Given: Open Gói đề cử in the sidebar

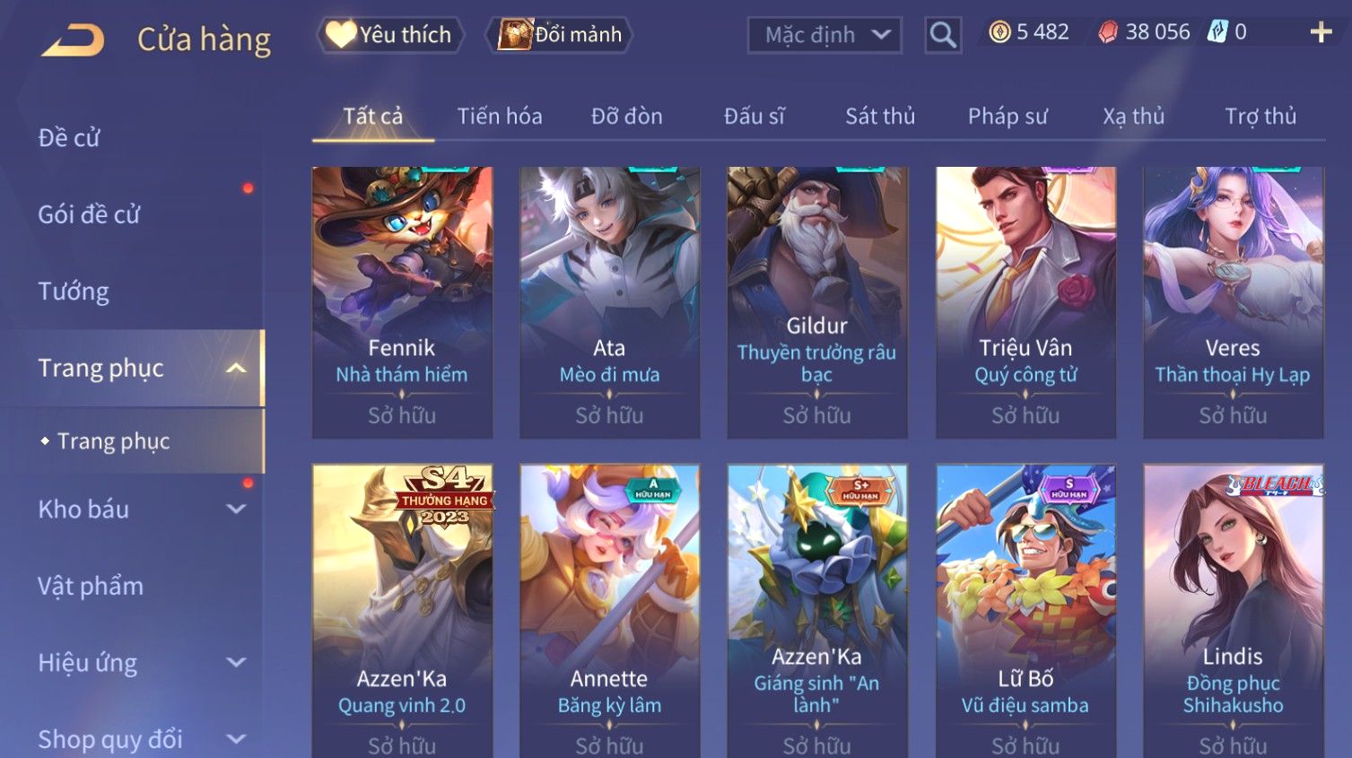Looking at the screenshot, I should pyautogui.click(x=89, y=214).
